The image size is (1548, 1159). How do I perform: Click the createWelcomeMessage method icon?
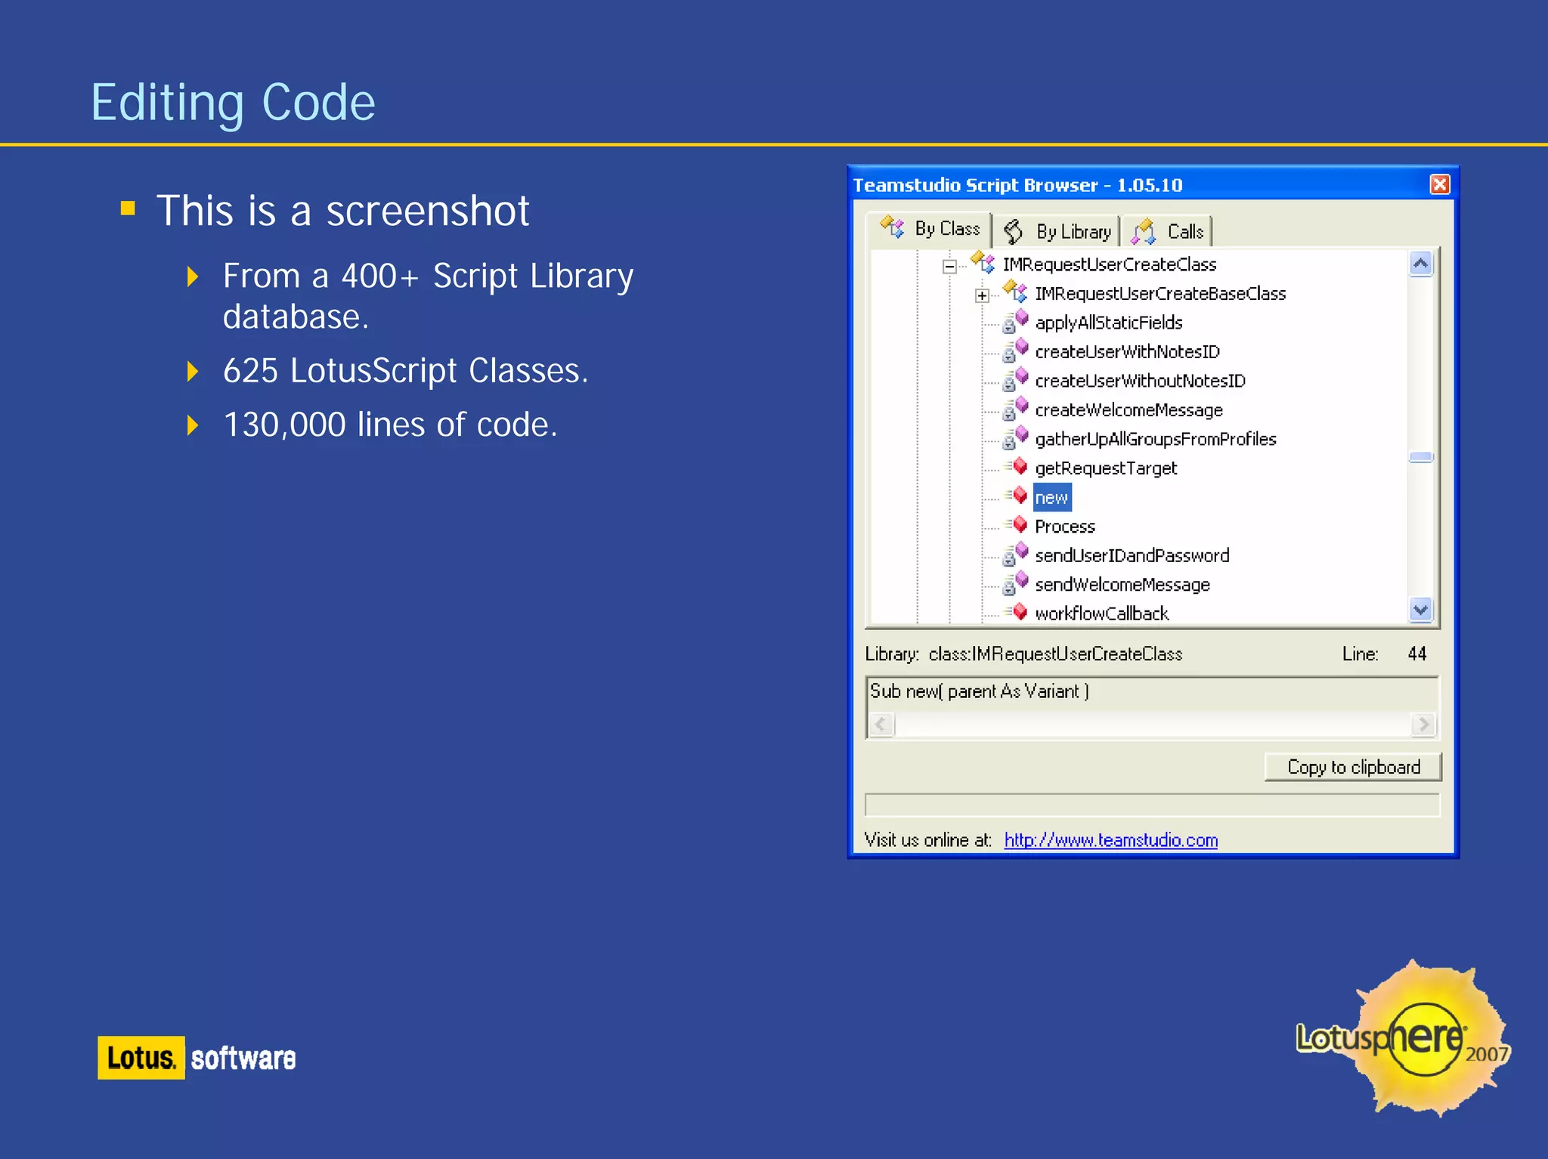click(x=1015, y=409)
